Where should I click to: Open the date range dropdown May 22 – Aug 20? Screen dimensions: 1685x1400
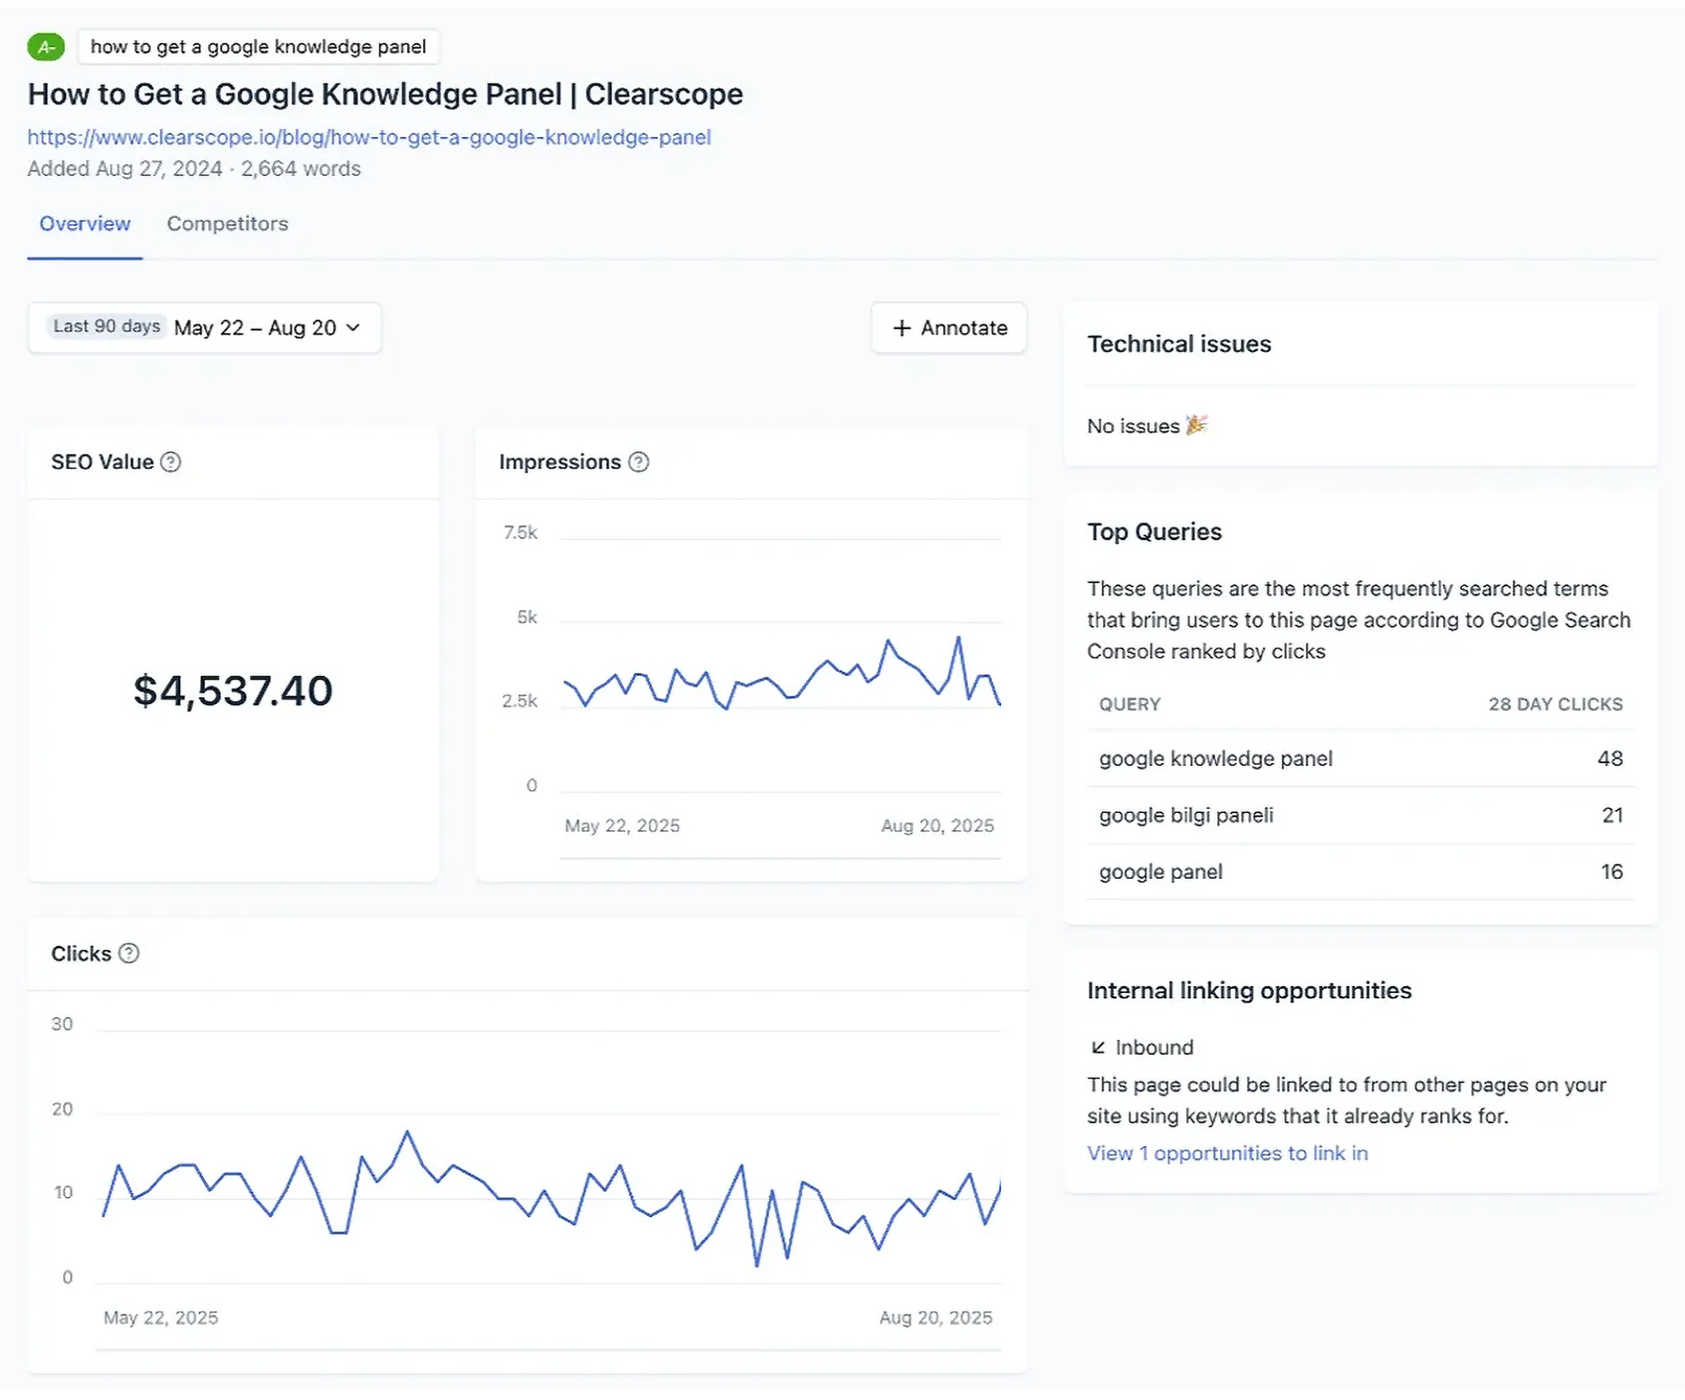(x=205, y=328)
